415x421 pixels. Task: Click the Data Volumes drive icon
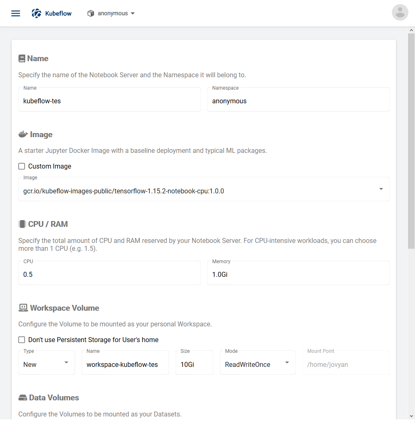[23, 397]
